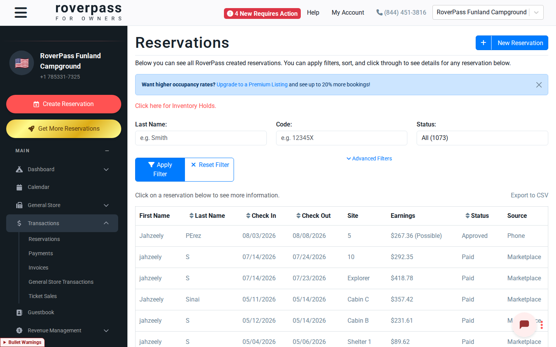Open the hamburger menu icon
The height and width of the screenshot is (347, 556).
(x=21, y=12)
